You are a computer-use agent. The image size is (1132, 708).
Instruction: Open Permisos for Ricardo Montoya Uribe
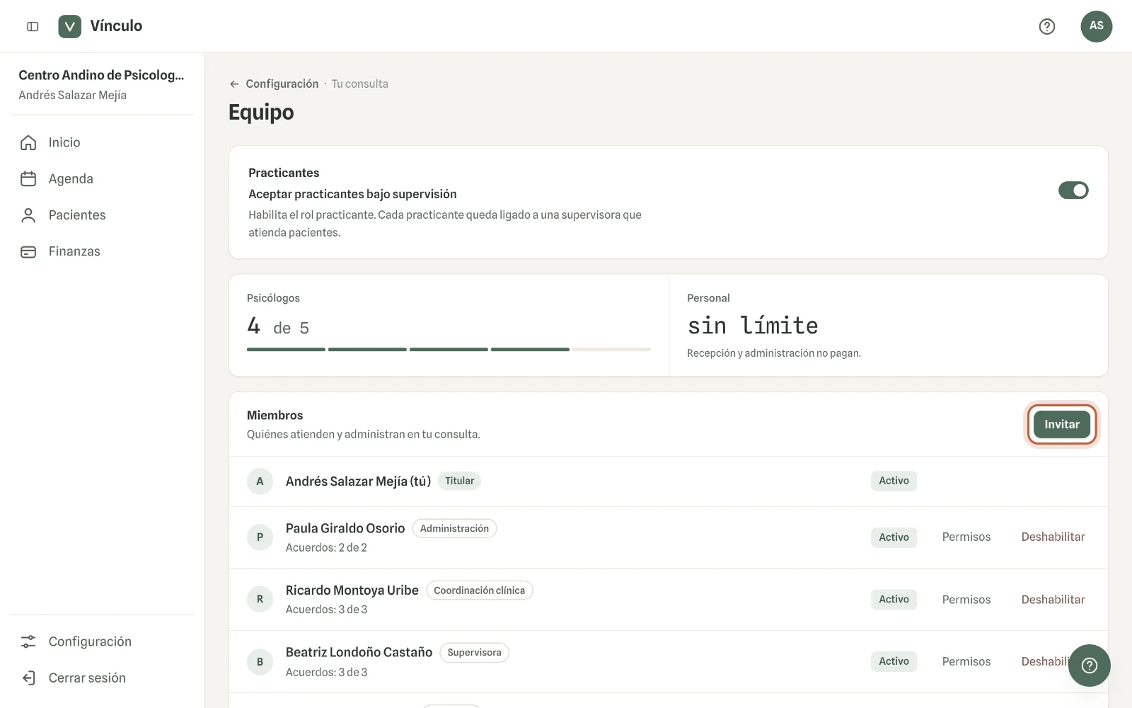click(x=966, y=599)
